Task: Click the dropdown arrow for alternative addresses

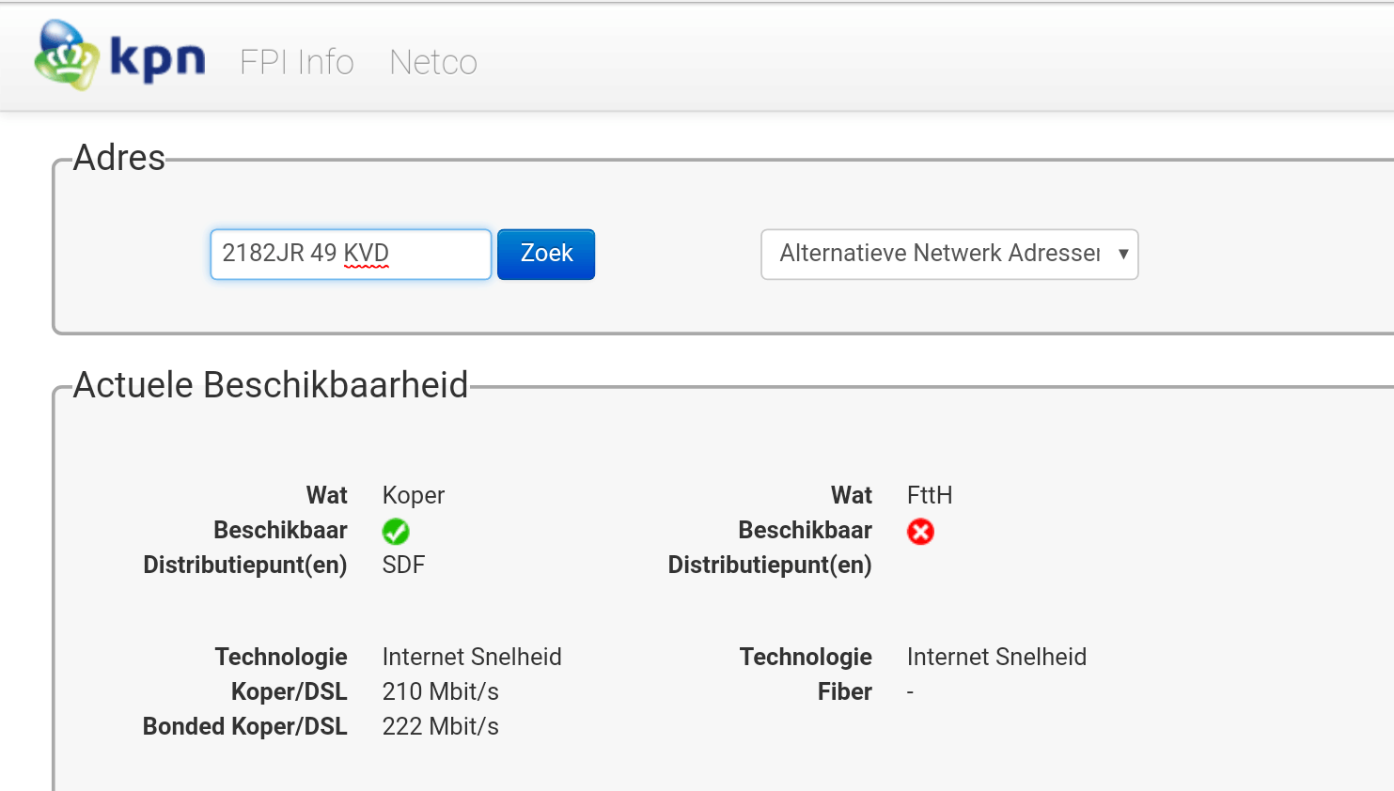Action: (1123, 254)
